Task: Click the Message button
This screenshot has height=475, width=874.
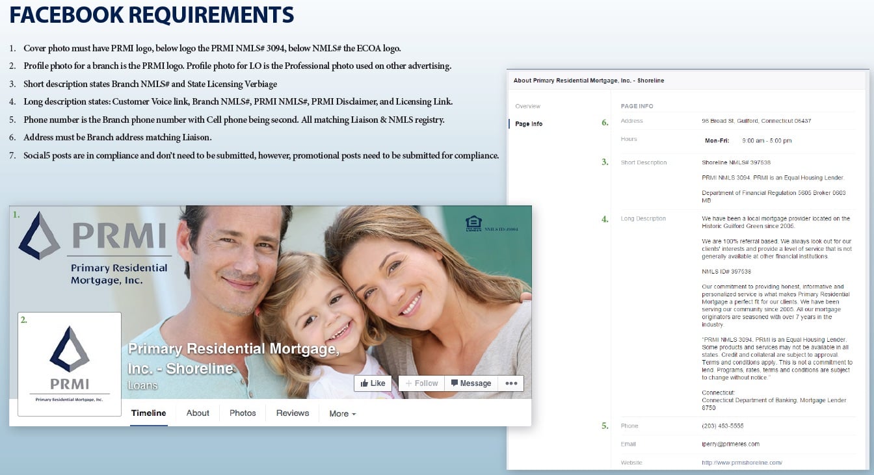Action: coord(471,383)
